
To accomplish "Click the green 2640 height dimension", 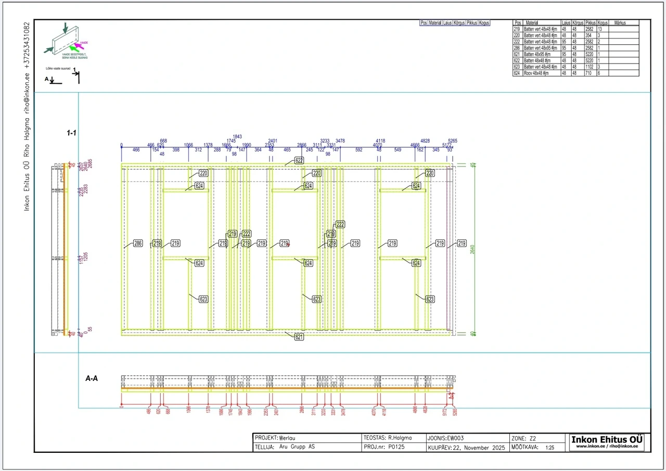I will coord(472,249).
